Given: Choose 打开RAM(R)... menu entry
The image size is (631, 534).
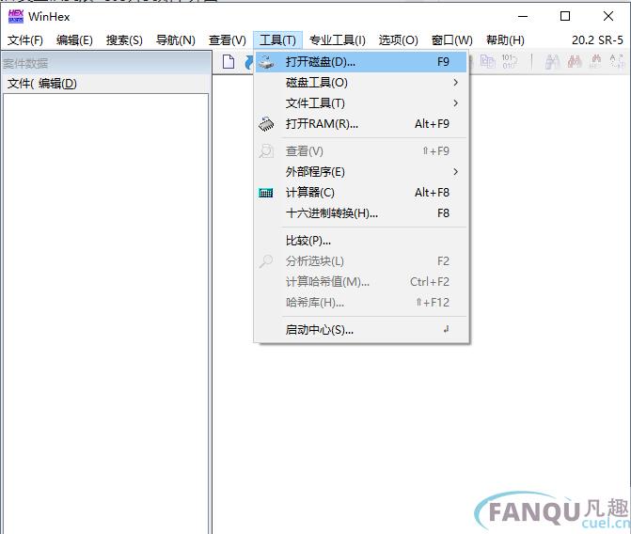Looking at the screenshot, I should [x=361, y=124].
